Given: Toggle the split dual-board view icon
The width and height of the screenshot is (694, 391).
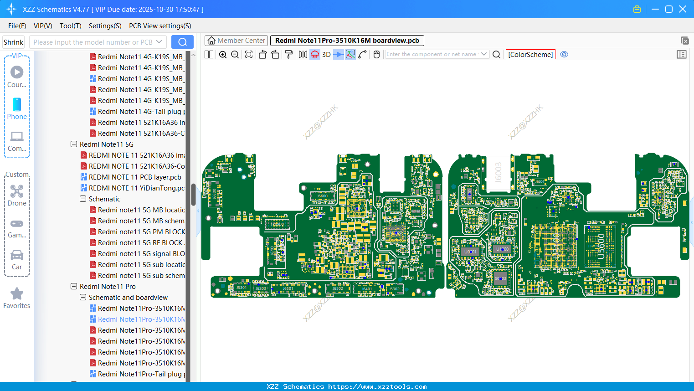Looking at the screenshot, I should tap(209, 55).
